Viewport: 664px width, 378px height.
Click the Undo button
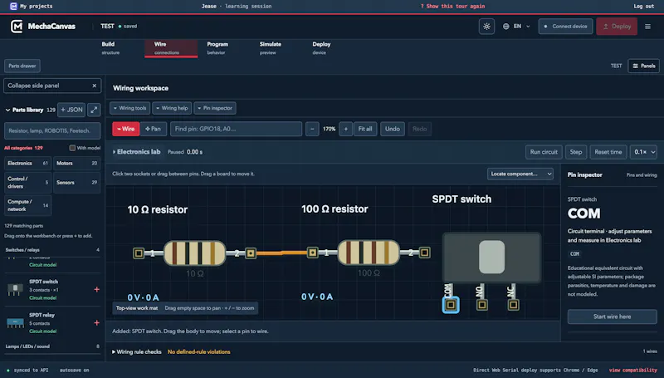[392, 129]
